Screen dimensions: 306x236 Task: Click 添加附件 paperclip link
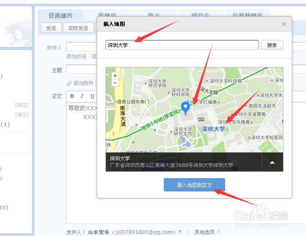(80, 83)
